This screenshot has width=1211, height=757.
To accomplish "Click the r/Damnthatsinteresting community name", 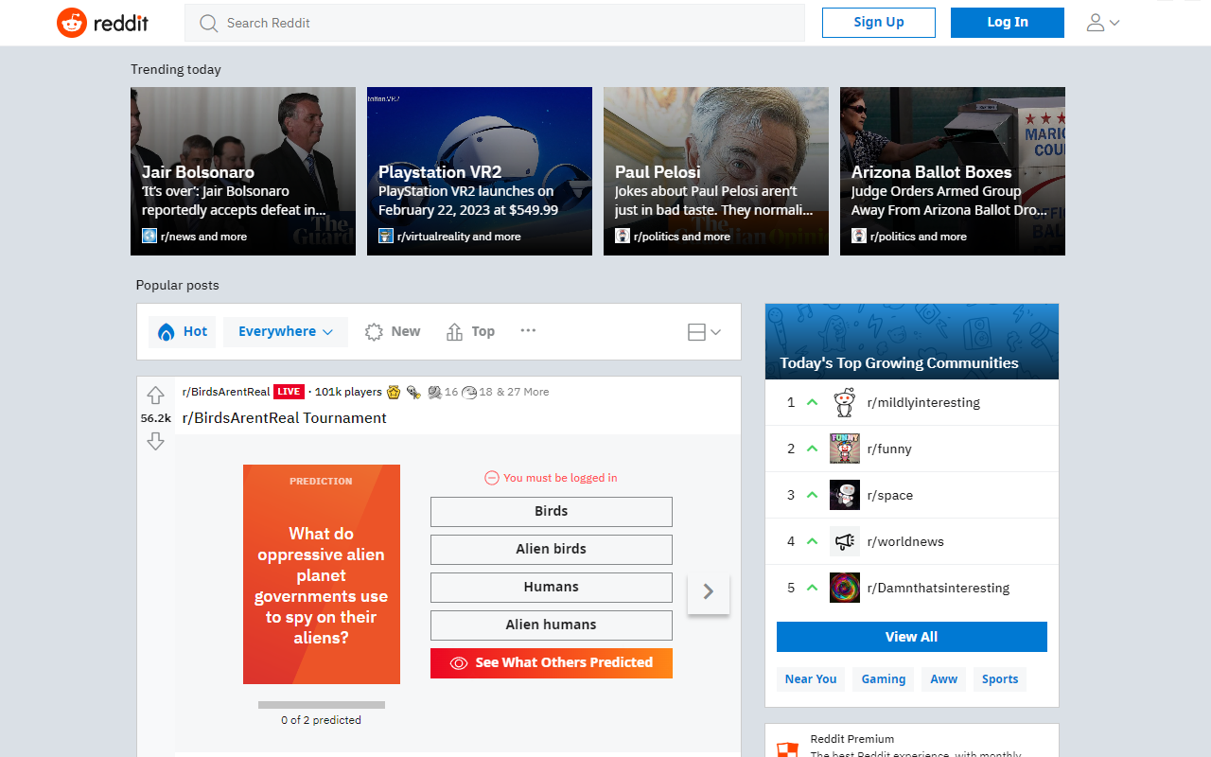I will 939,588.
